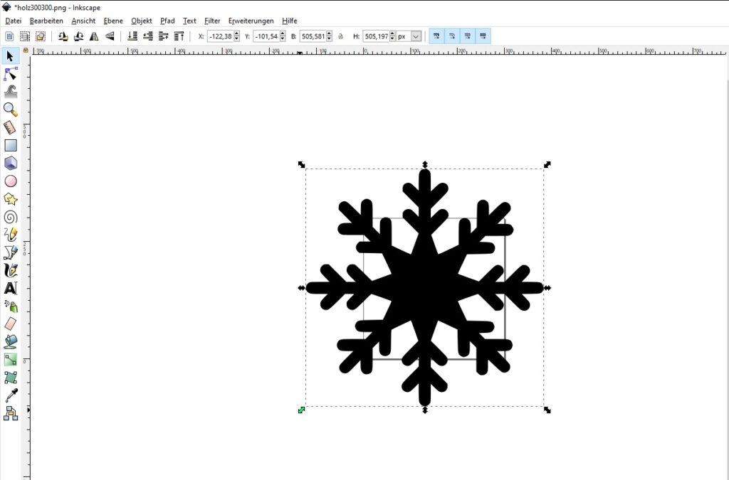Viewport: 729px width, 480px height.
Task: Rotate selection 90° counter-clockwise
Action: click(63, 36)
